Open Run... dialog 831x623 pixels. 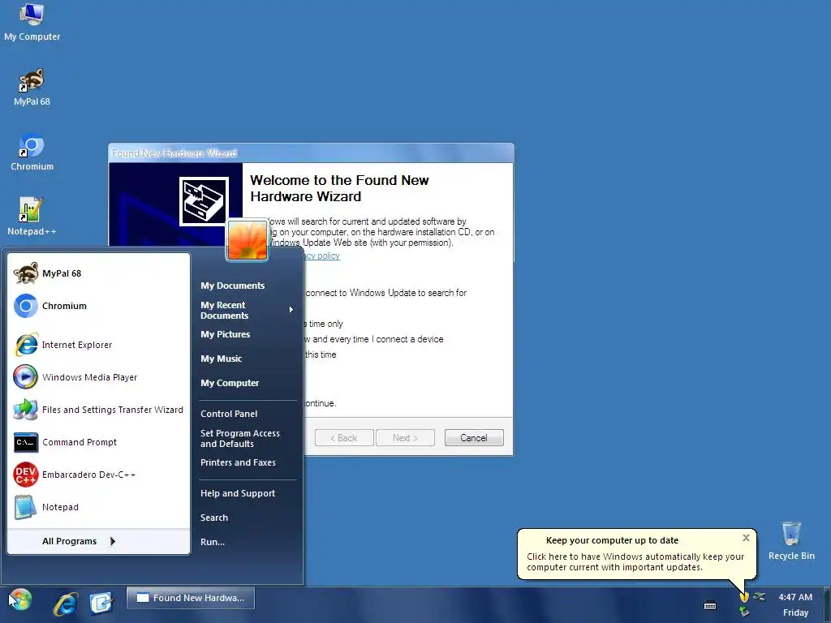pyautogui.click(x=213, y=542)
